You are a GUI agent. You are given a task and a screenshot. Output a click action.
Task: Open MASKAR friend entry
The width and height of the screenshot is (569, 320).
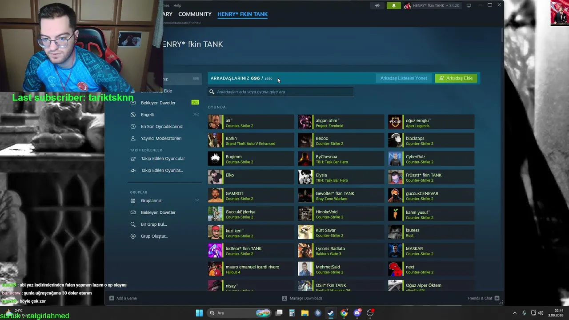pyautogui.click(x=431, y=250)
